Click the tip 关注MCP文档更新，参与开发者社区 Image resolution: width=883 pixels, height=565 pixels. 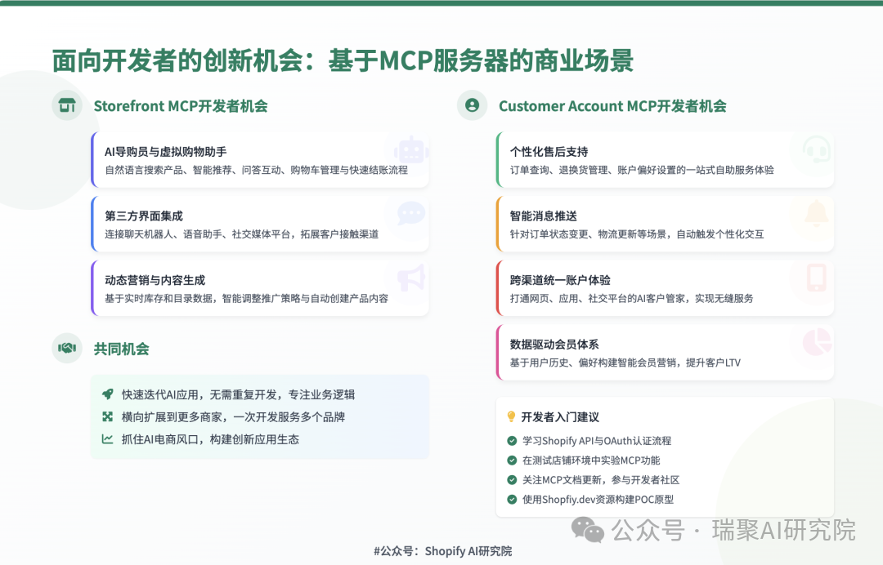pyautogui.click(x=601, y=480)
